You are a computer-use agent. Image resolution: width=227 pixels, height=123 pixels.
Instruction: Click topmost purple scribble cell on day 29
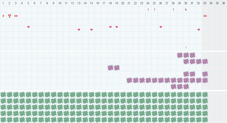pyautogui.click(x=180, y=55)
